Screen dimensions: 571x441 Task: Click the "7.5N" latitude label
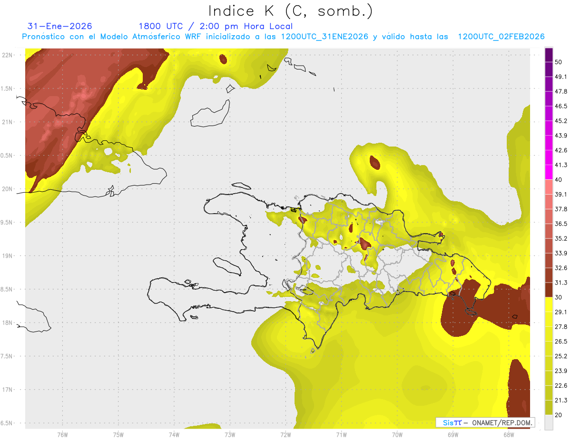(7, 356)
